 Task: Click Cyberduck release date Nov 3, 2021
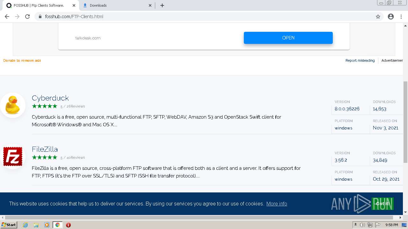click(x=386, y=128)
